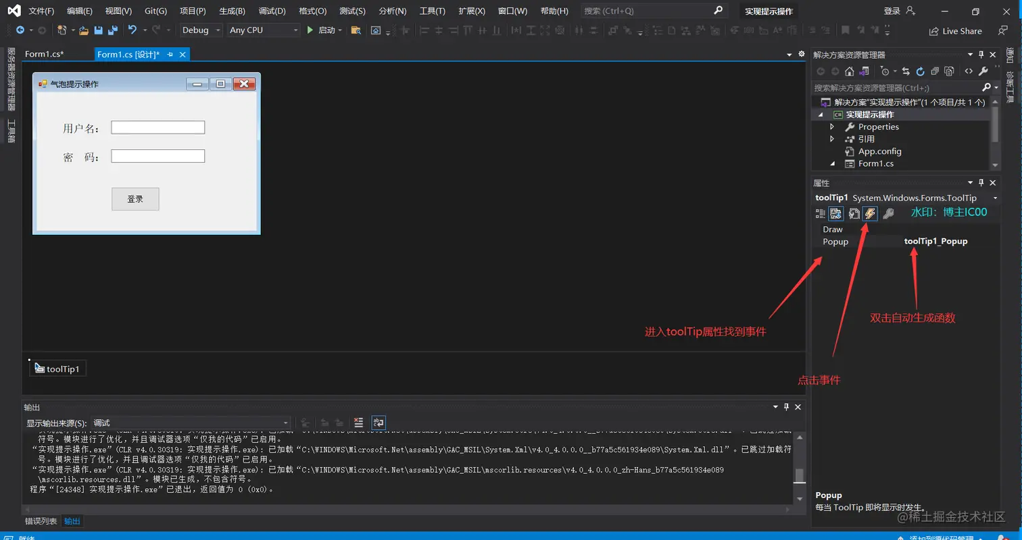Click the clear all output icon

click(x=359, y=423)
